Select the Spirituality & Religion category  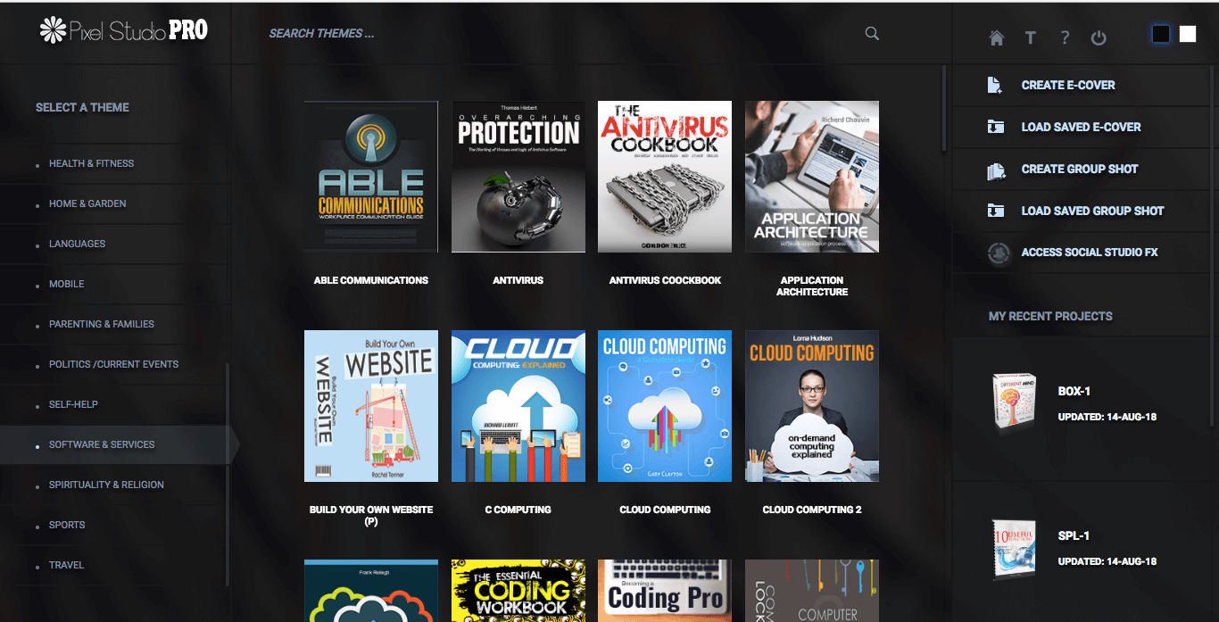[x=106, y=485]
